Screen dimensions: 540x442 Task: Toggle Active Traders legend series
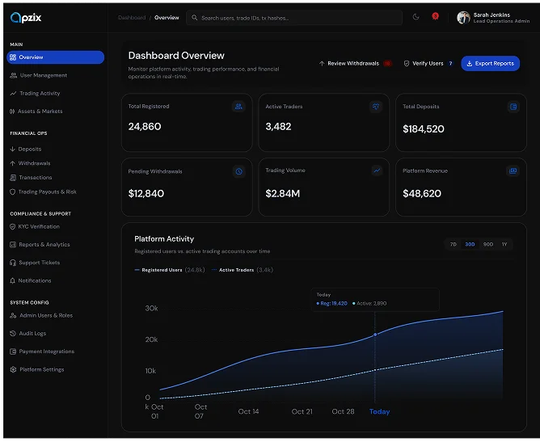coord(242,270)
